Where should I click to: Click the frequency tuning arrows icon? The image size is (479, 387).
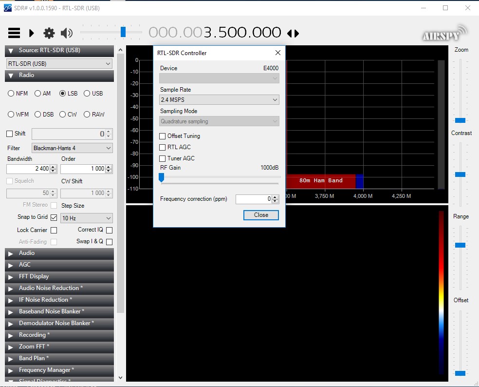click(293, 33)
